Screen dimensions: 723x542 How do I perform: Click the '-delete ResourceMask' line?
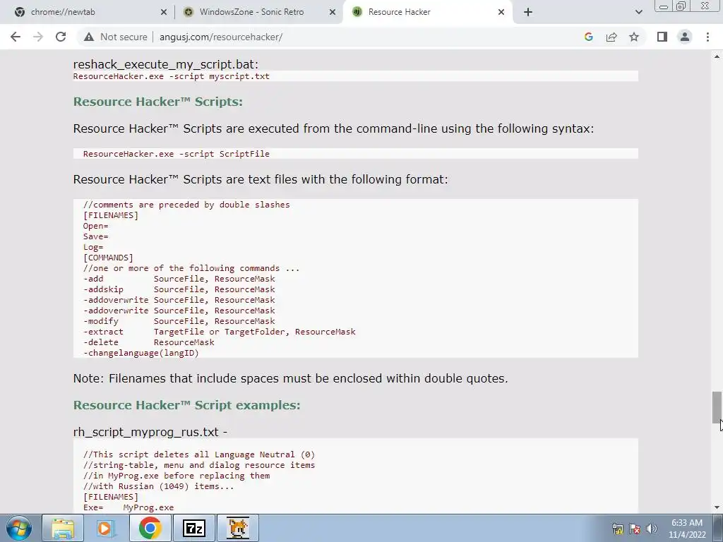[148, 342]
